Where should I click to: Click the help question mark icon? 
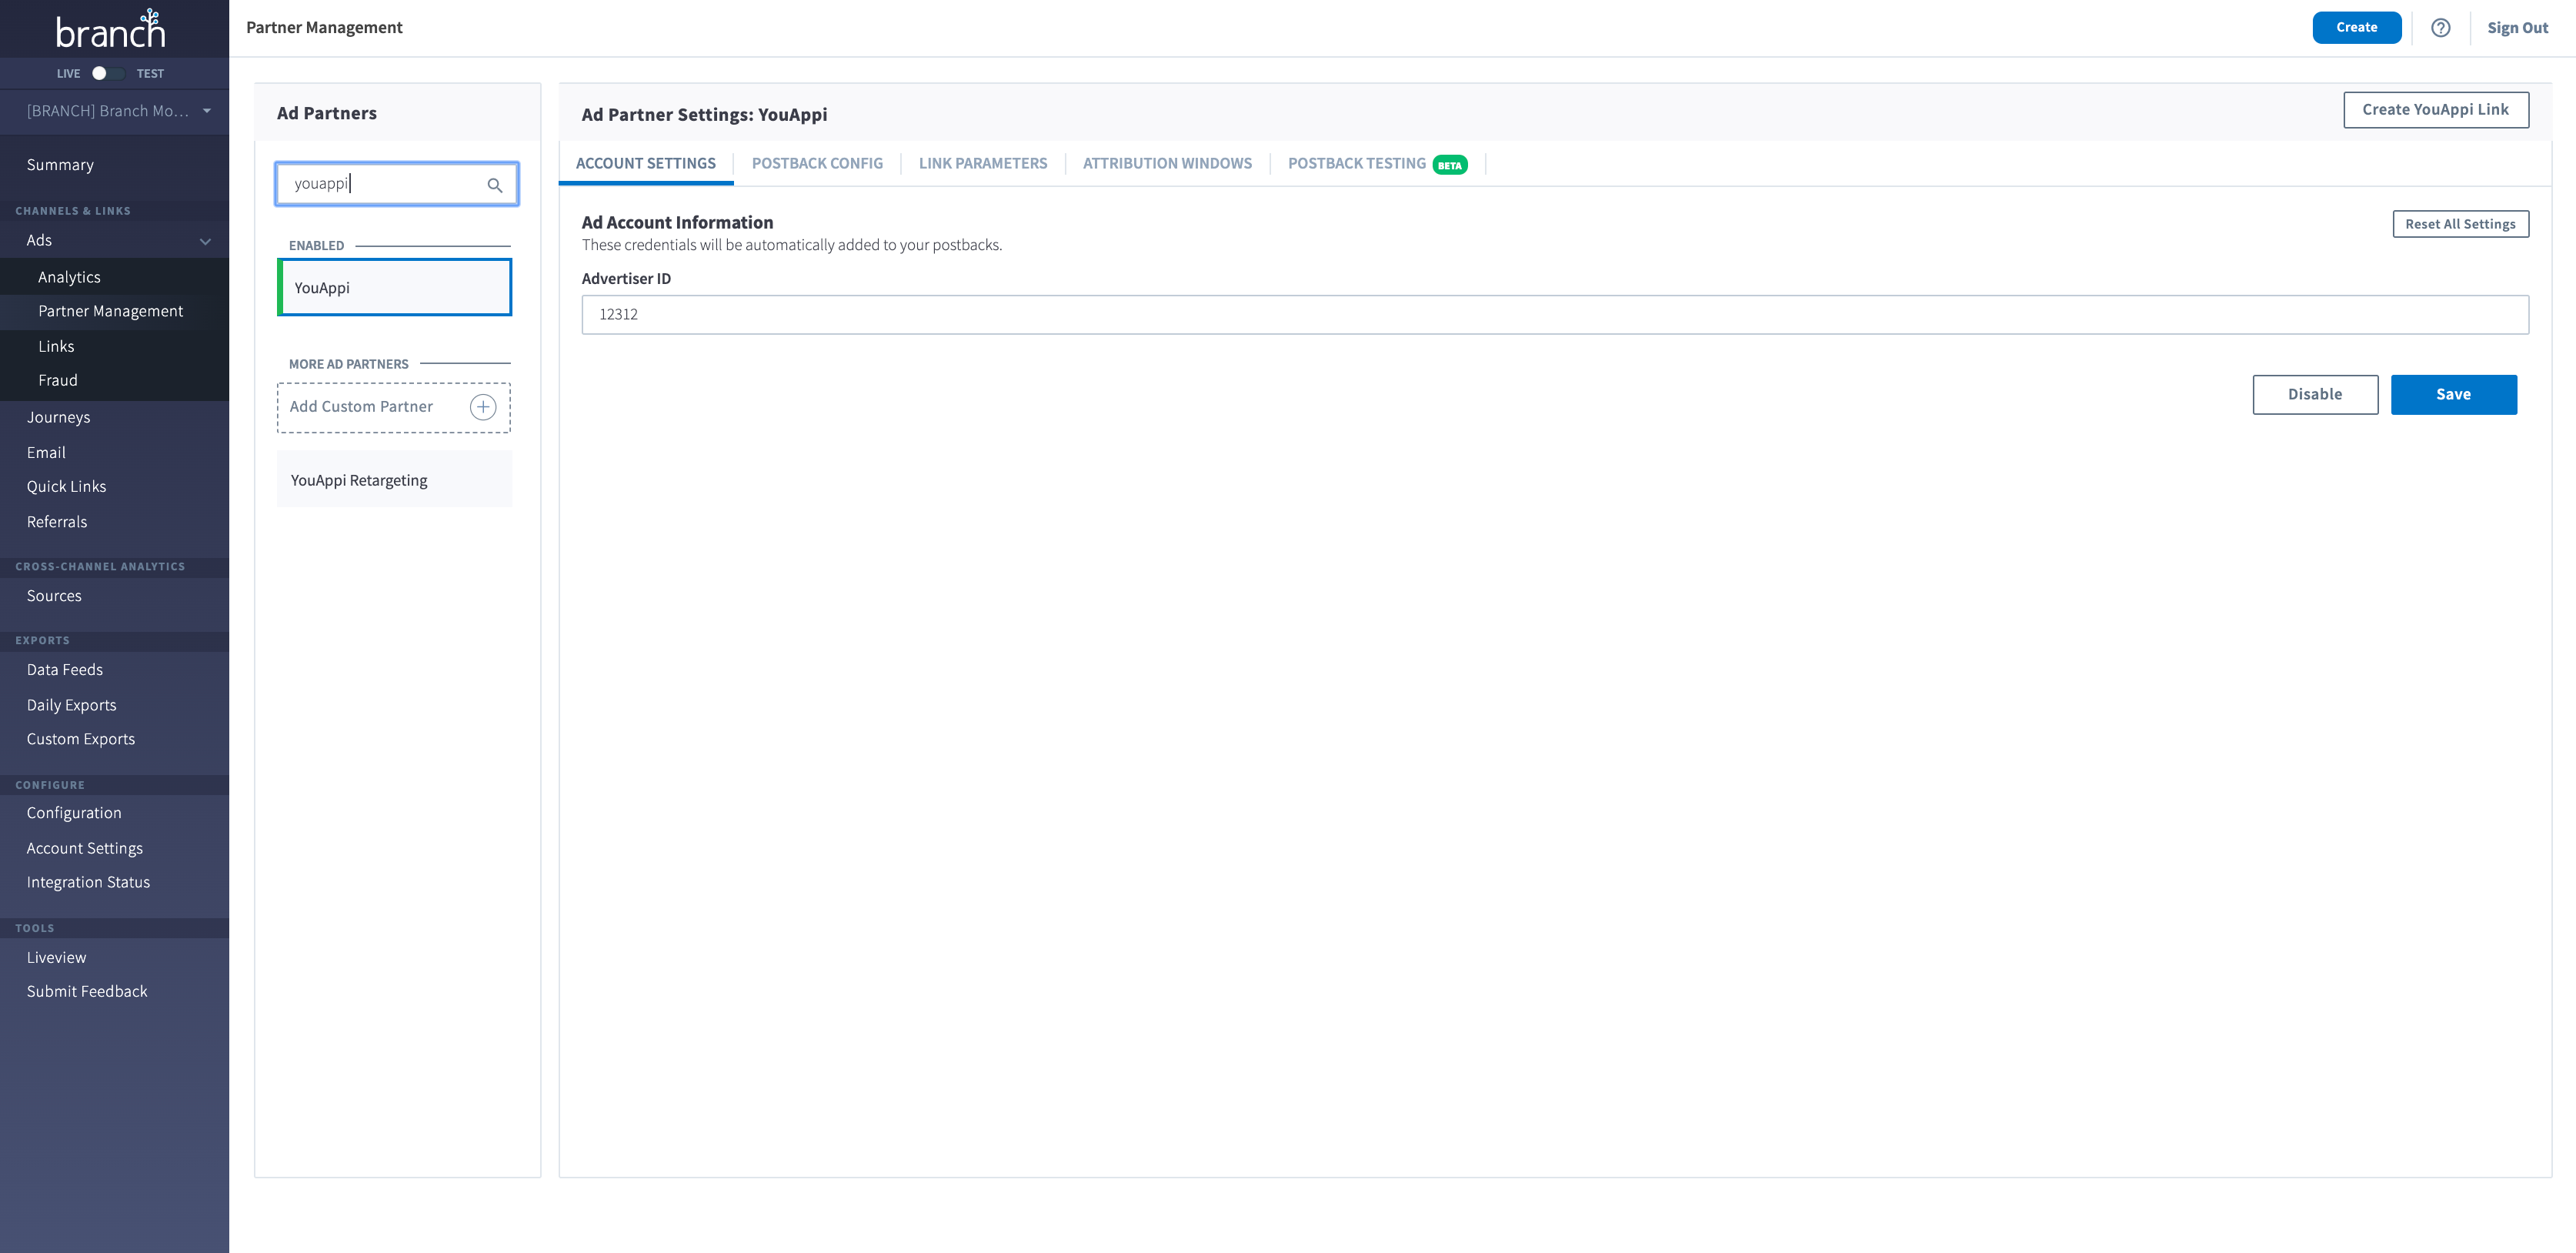coord(2440,28)
